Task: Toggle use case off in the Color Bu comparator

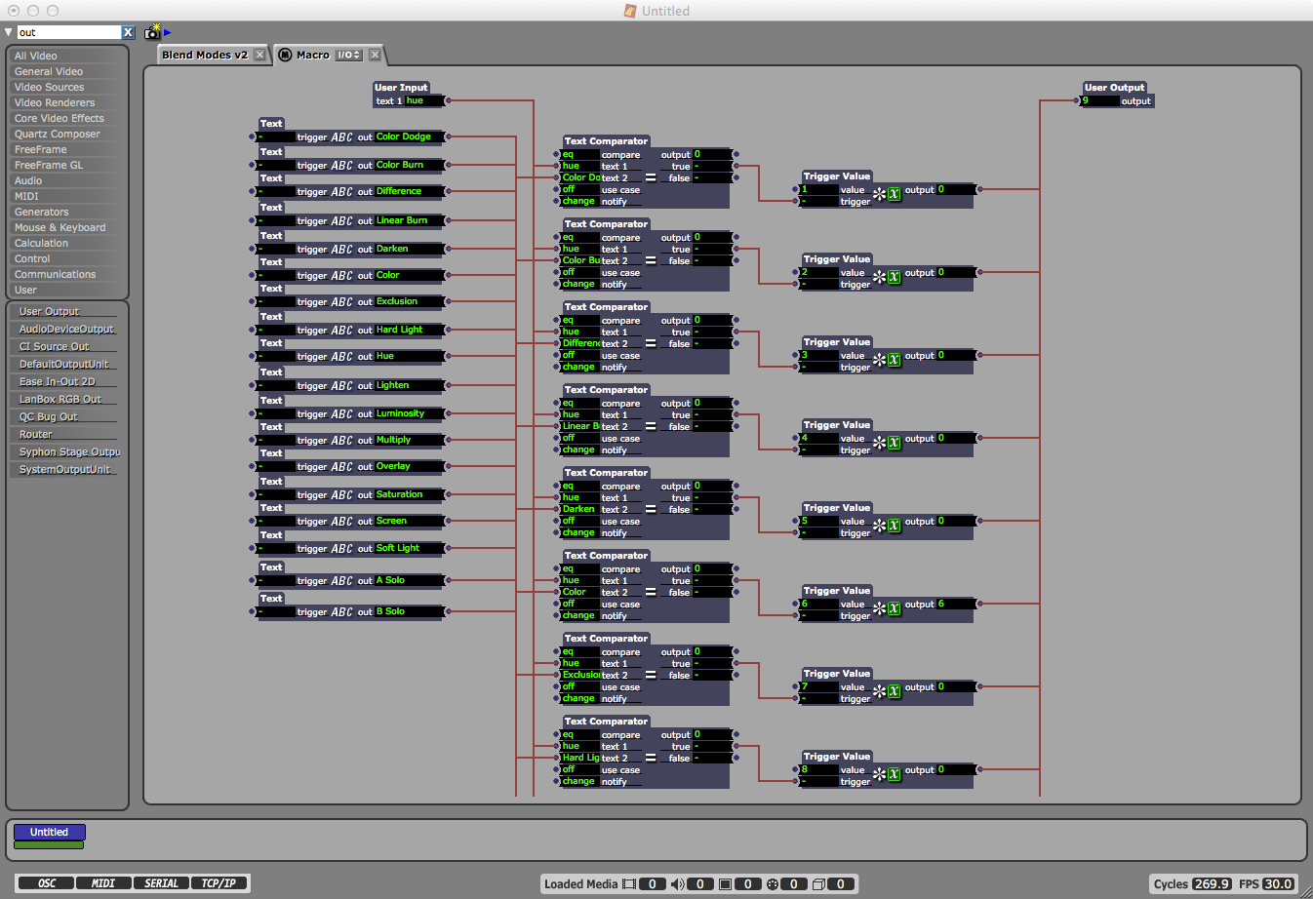Action: [579, 272]
